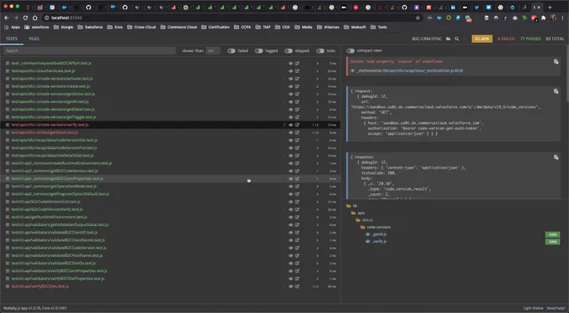Go to browser Home page

click(35, 18)
